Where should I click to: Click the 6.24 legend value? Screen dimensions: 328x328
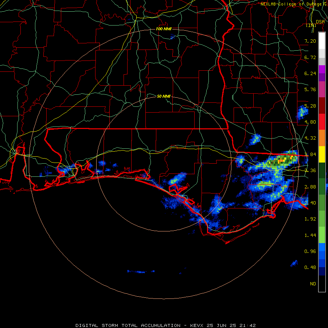point(310,73)
